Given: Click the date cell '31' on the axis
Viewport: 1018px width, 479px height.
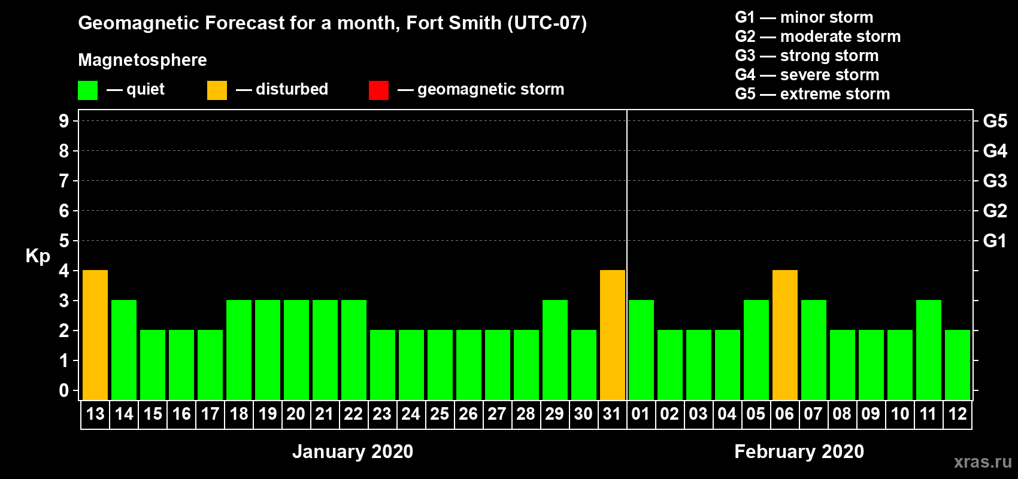Looking at the screenshot, I should point(613,414).
